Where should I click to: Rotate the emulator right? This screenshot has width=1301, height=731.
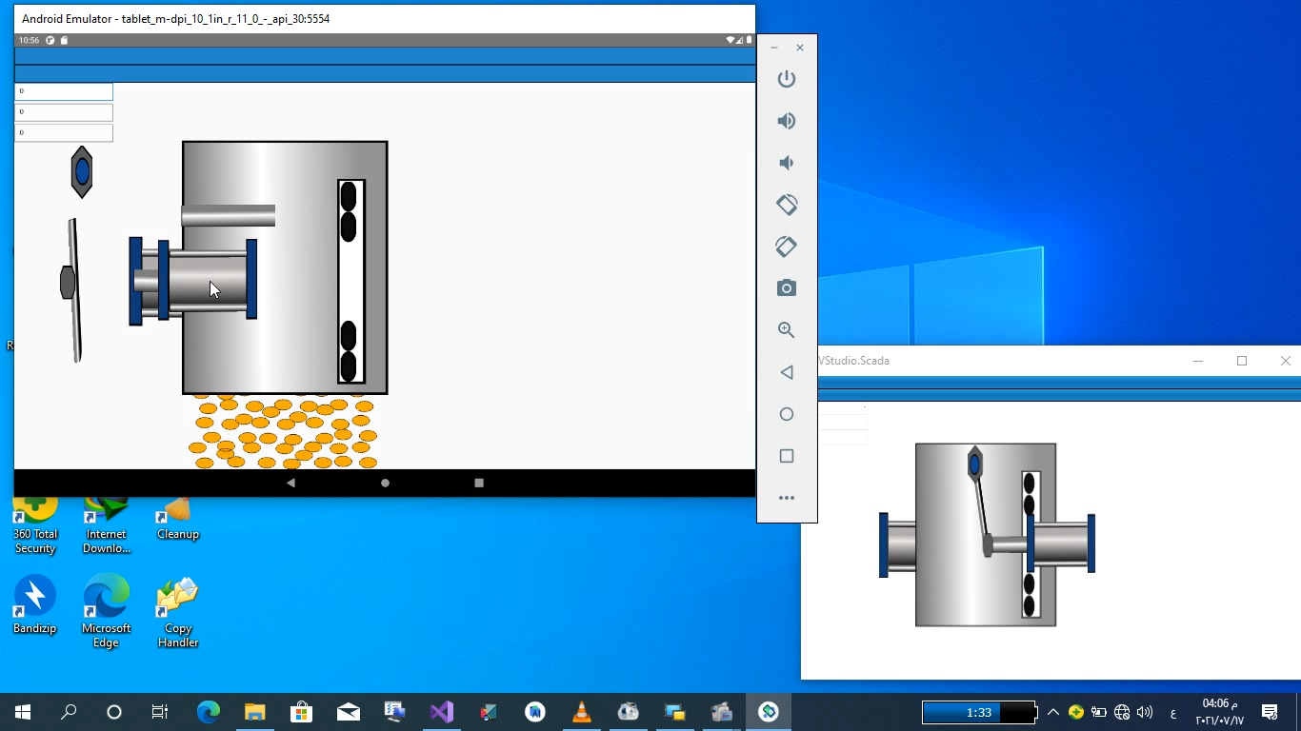[x=787, y=247]
